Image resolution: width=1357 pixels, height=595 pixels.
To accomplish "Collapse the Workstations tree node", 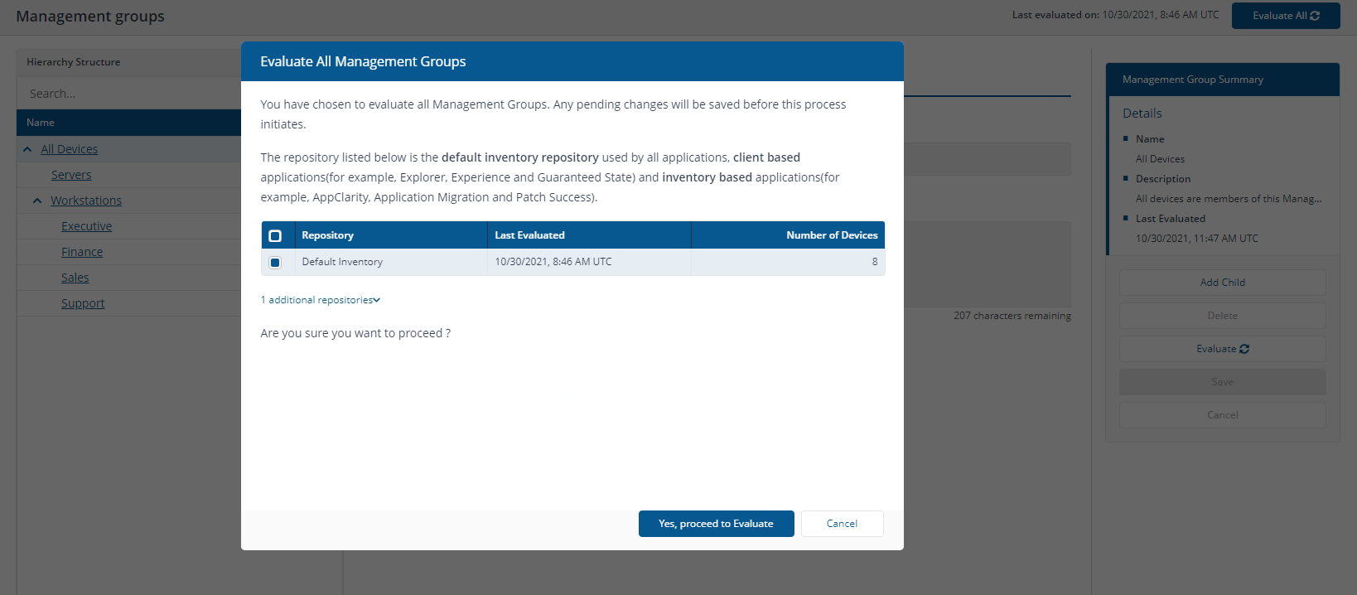I will point(37,201).
